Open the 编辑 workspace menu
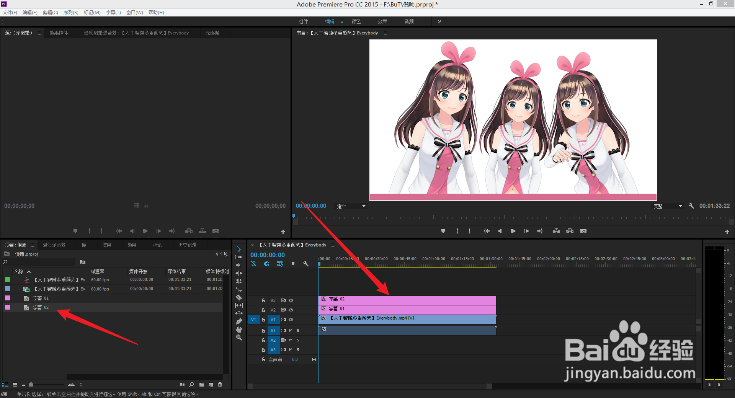This screenshot has height=398, width=735. pos(342,21)
